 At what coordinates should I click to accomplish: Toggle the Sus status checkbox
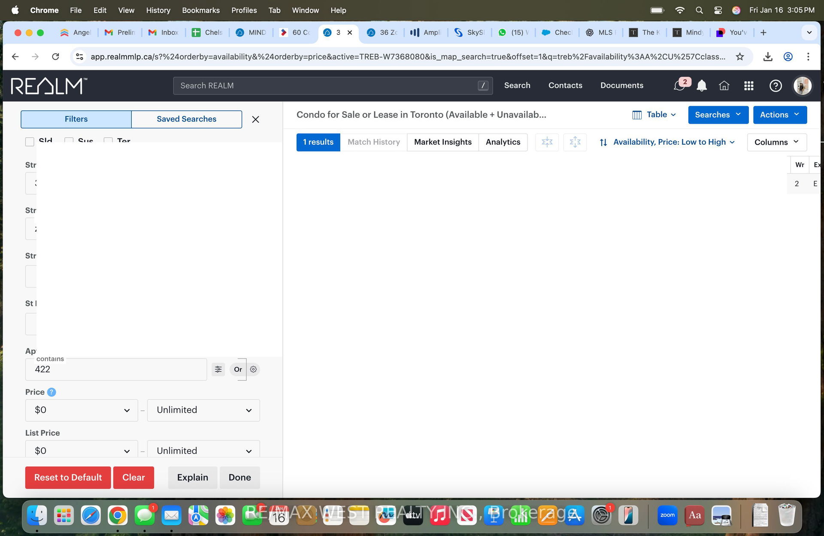pos(69,140)
